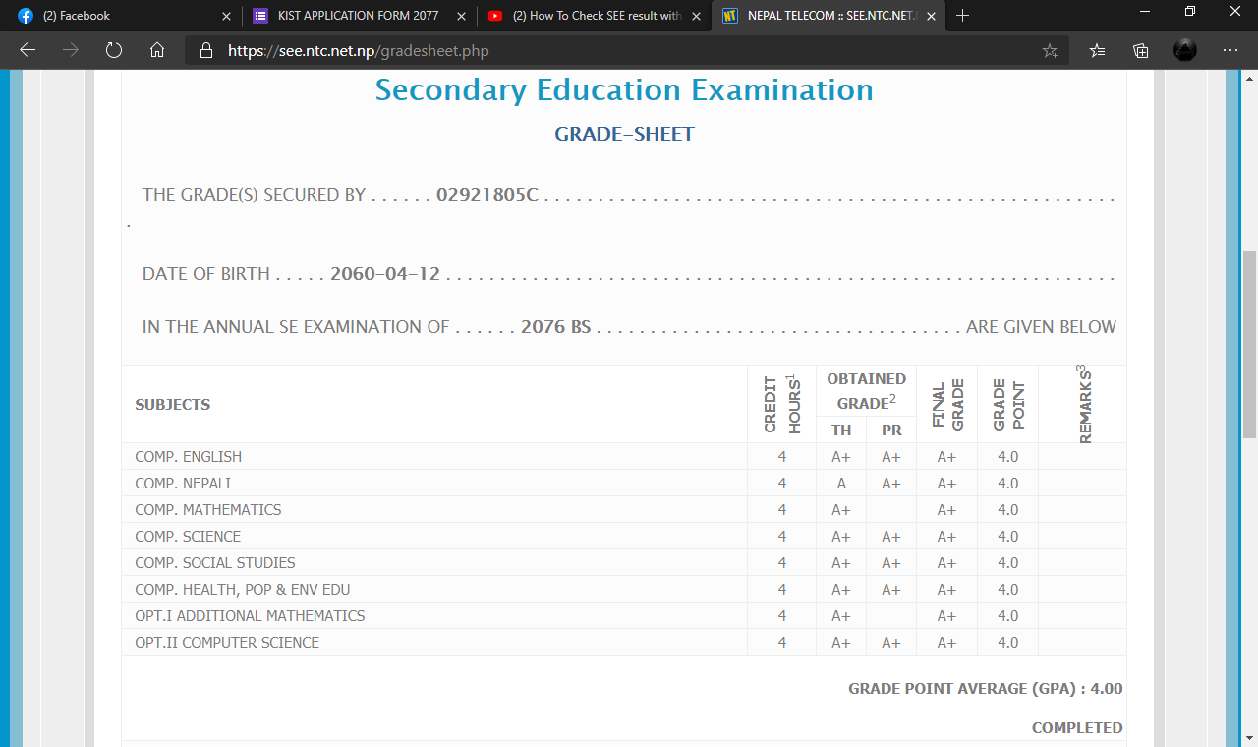1258x747 pixels.
Task: Add page to favorites star icon
Action: pos(1050,51)
